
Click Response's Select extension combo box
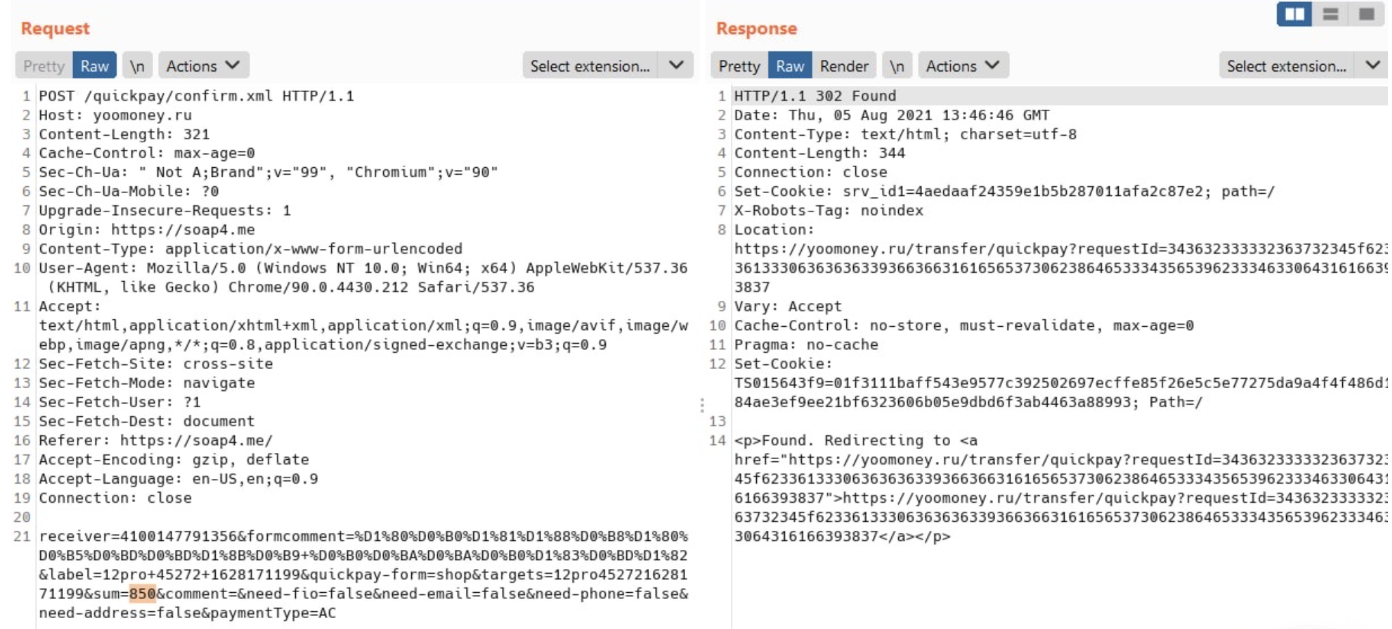pos(1285,66)
